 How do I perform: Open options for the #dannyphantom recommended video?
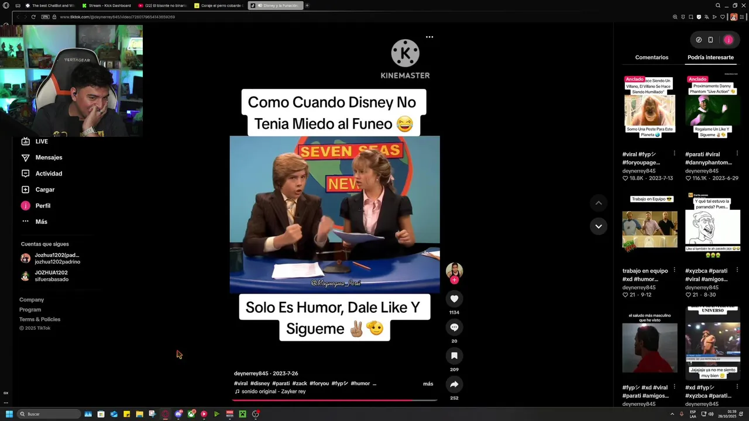(737, 154)
